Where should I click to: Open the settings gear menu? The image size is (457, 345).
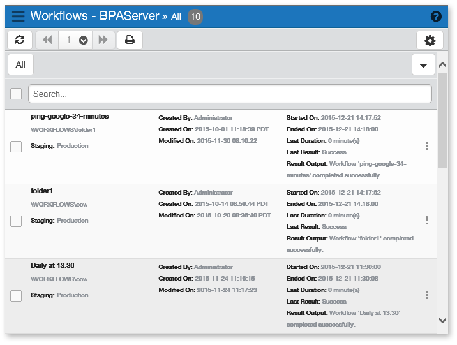point(430,40)
